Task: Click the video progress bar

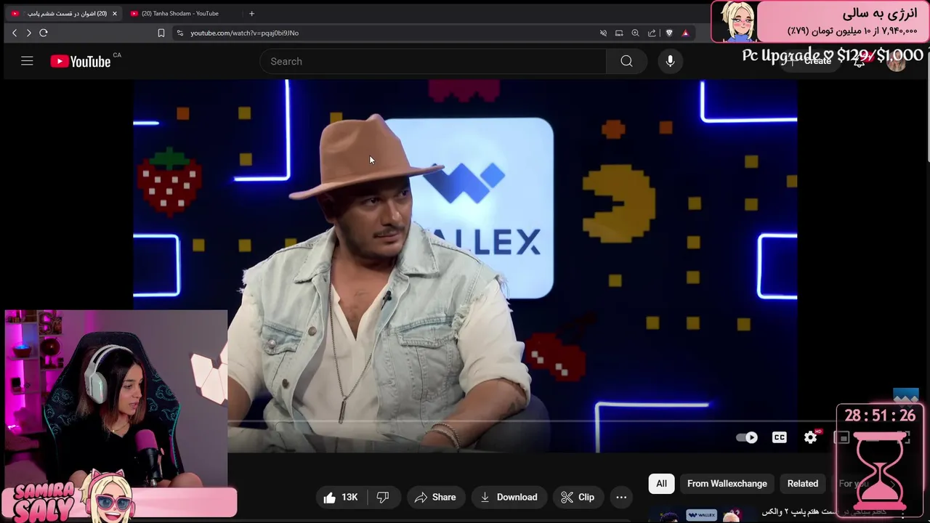Action: pyautogui.click(x=465, y=421)
